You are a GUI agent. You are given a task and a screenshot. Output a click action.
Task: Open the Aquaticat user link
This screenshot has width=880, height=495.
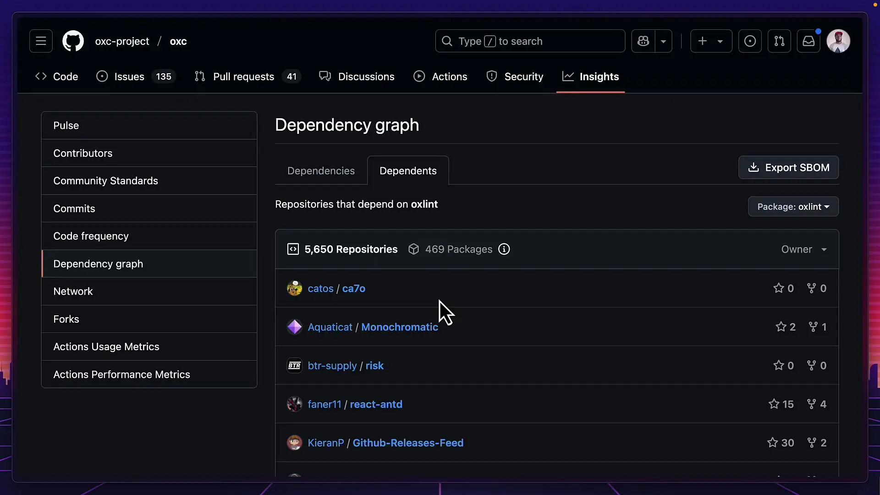[x=330, y=327]
